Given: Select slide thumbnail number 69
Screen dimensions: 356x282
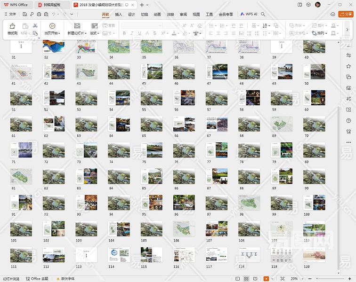Looking at the screenshot, I should tap(281, 124).
